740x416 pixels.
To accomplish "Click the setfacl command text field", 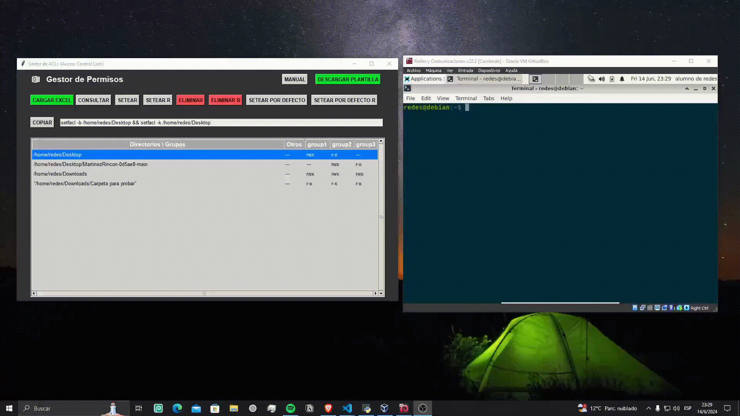I will 221,123.
